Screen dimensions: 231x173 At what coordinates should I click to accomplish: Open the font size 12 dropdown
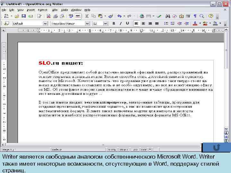[106, 23]
